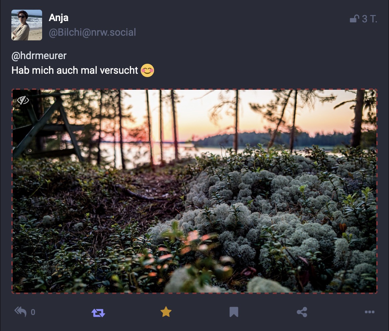Expand the three-dot more options menu
The height and width of the screenshot is (331, 389).
(369, 312)
